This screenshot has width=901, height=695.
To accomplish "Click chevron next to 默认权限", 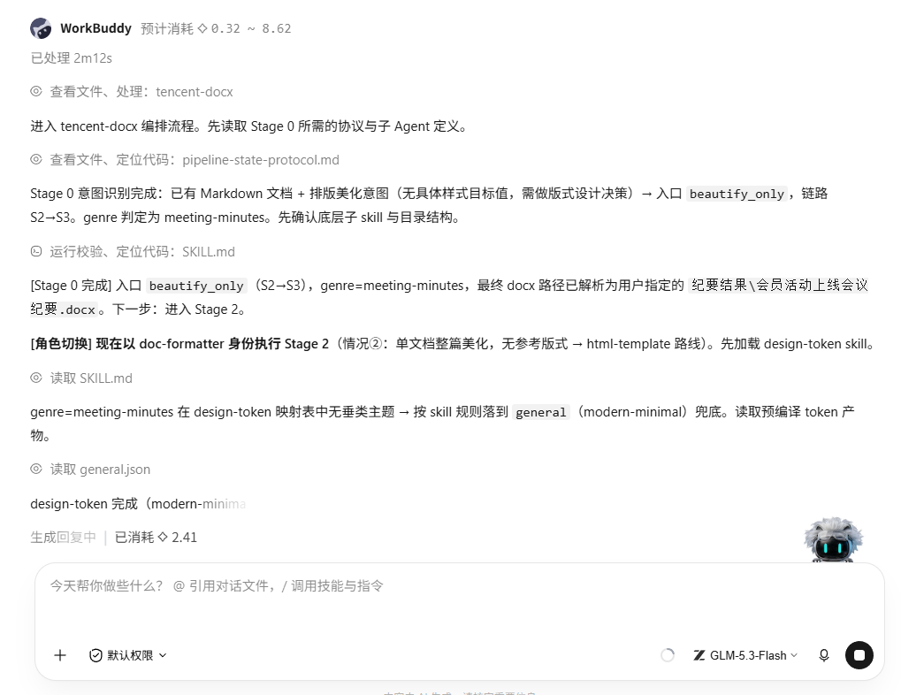I will [163, 655].
